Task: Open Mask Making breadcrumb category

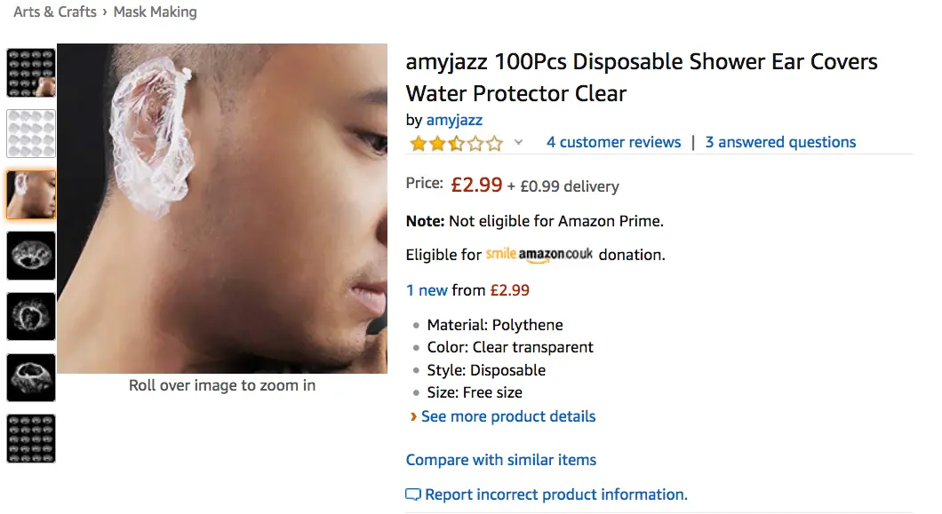Action: point(155,12)
